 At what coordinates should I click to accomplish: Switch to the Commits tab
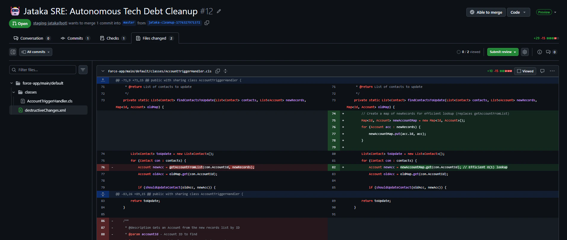tap(75, 38)
